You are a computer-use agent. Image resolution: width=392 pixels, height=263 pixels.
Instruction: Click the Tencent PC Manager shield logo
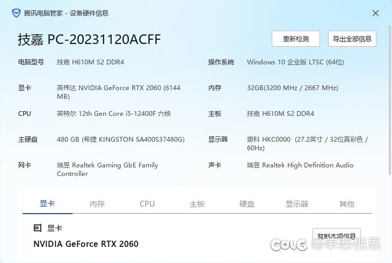[17, 13]
